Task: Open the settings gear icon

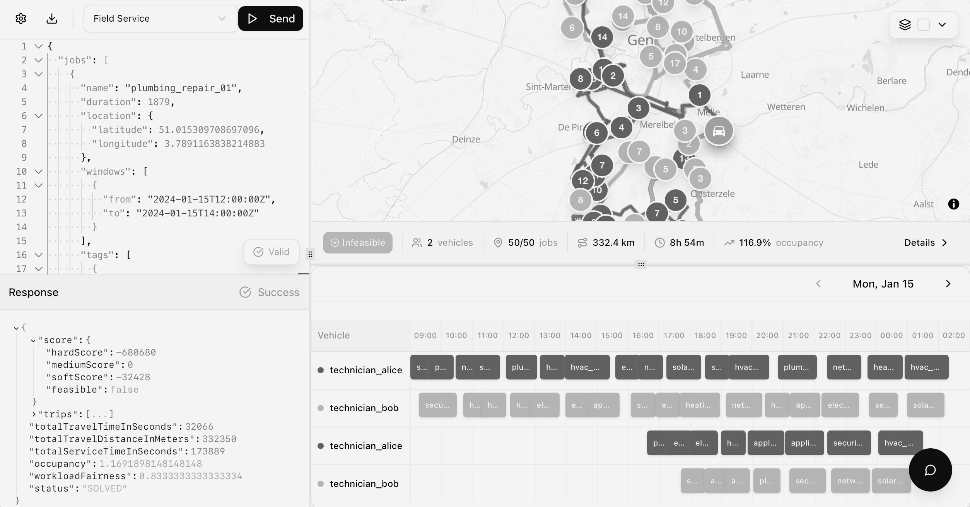Action: (21, 19)
